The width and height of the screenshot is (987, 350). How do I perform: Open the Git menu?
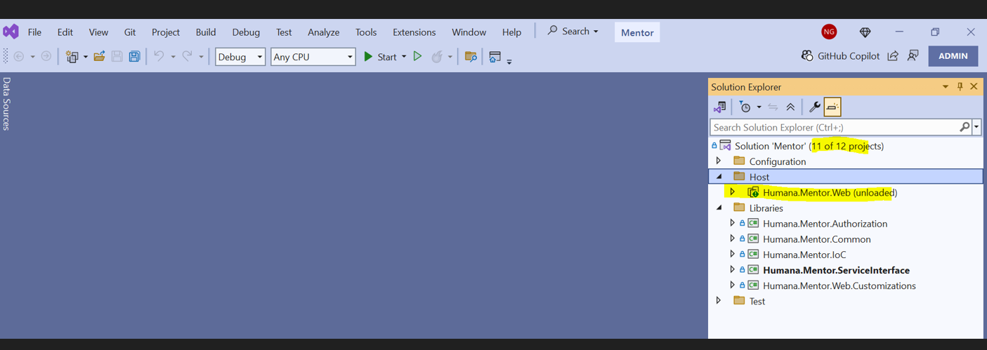(130, 32)
